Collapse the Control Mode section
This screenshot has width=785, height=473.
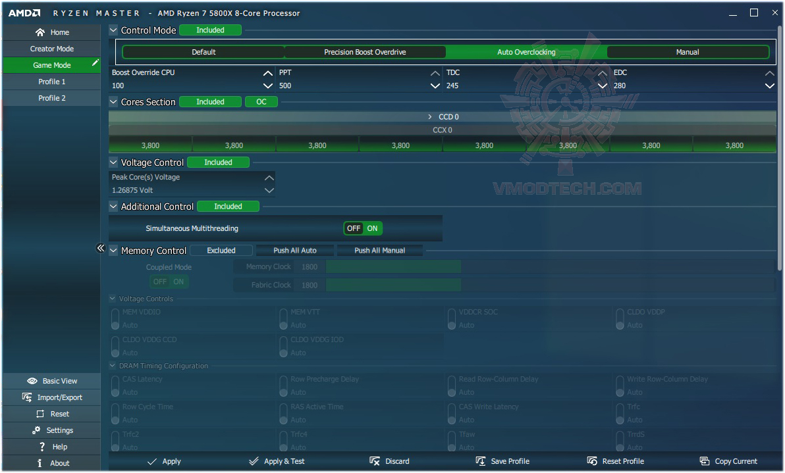click(114, 30)
